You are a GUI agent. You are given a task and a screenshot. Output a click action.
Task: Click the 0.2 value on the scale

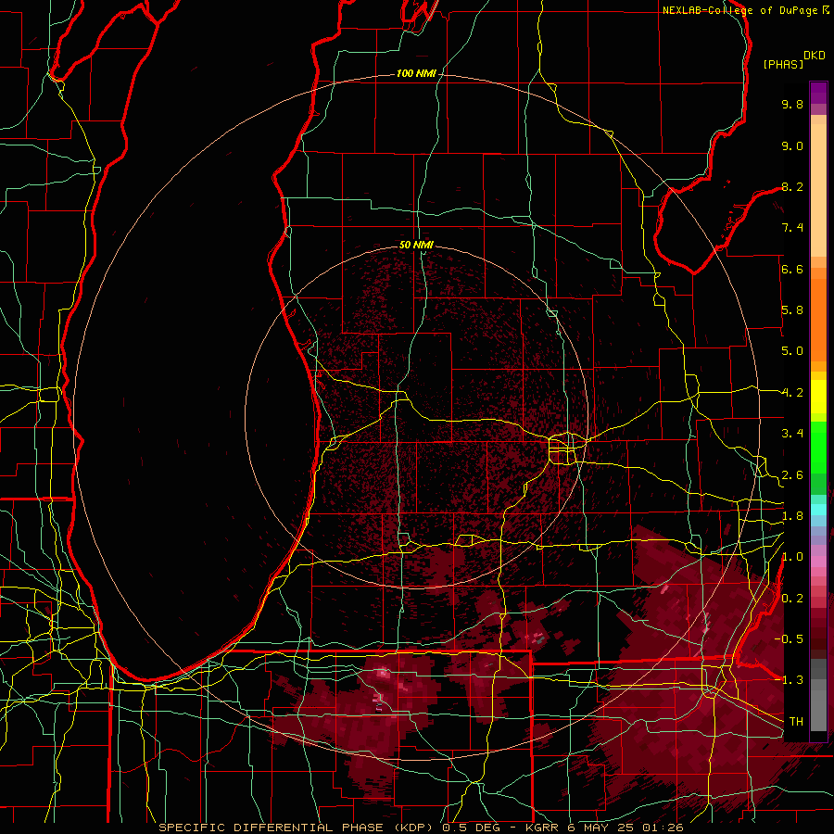click(792, 599)
